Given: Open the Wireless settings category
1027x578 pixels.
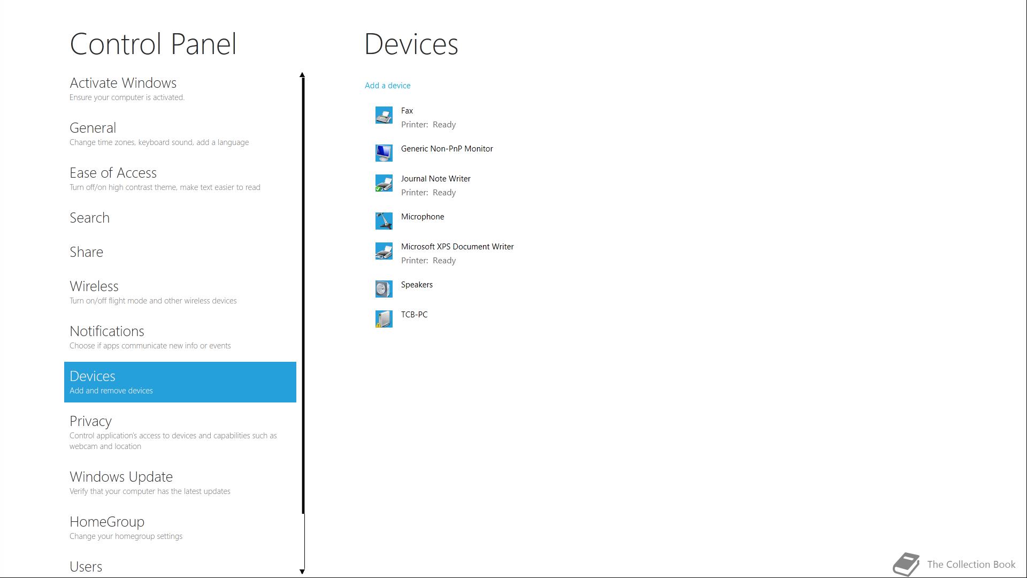Looking at the screenshot, I should pos(180,292).
